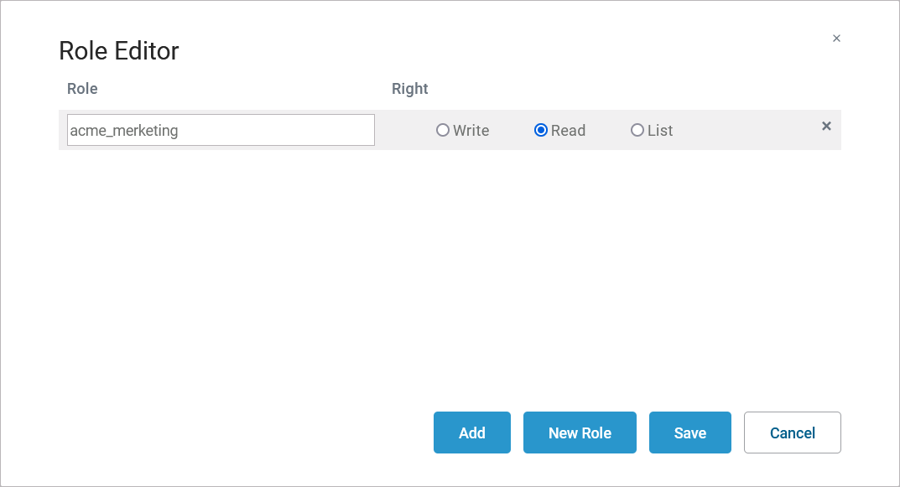Cancel the Role Editor dialog
This screenshot has height=487, width=900.
coord(793,433)
